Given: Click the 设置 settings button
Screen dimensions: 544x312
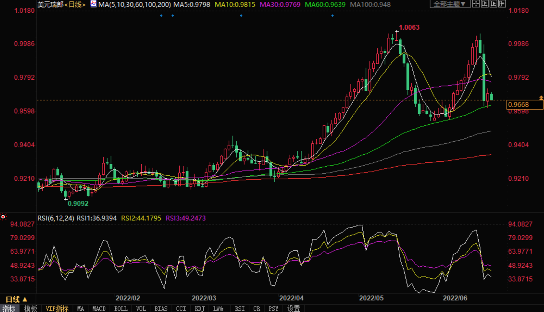Looking at the screenshot, I should point(294,308).
